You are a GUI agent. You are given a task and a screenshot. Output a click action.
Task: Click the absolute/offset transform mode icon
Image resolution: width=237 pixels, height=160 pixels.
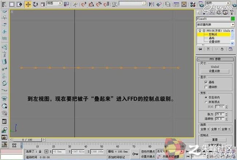pos(46,151)
